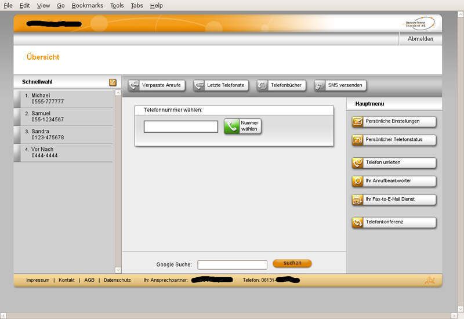Click the SMS versenden mobile icon
464x319 pixels.
click(320, 85)
